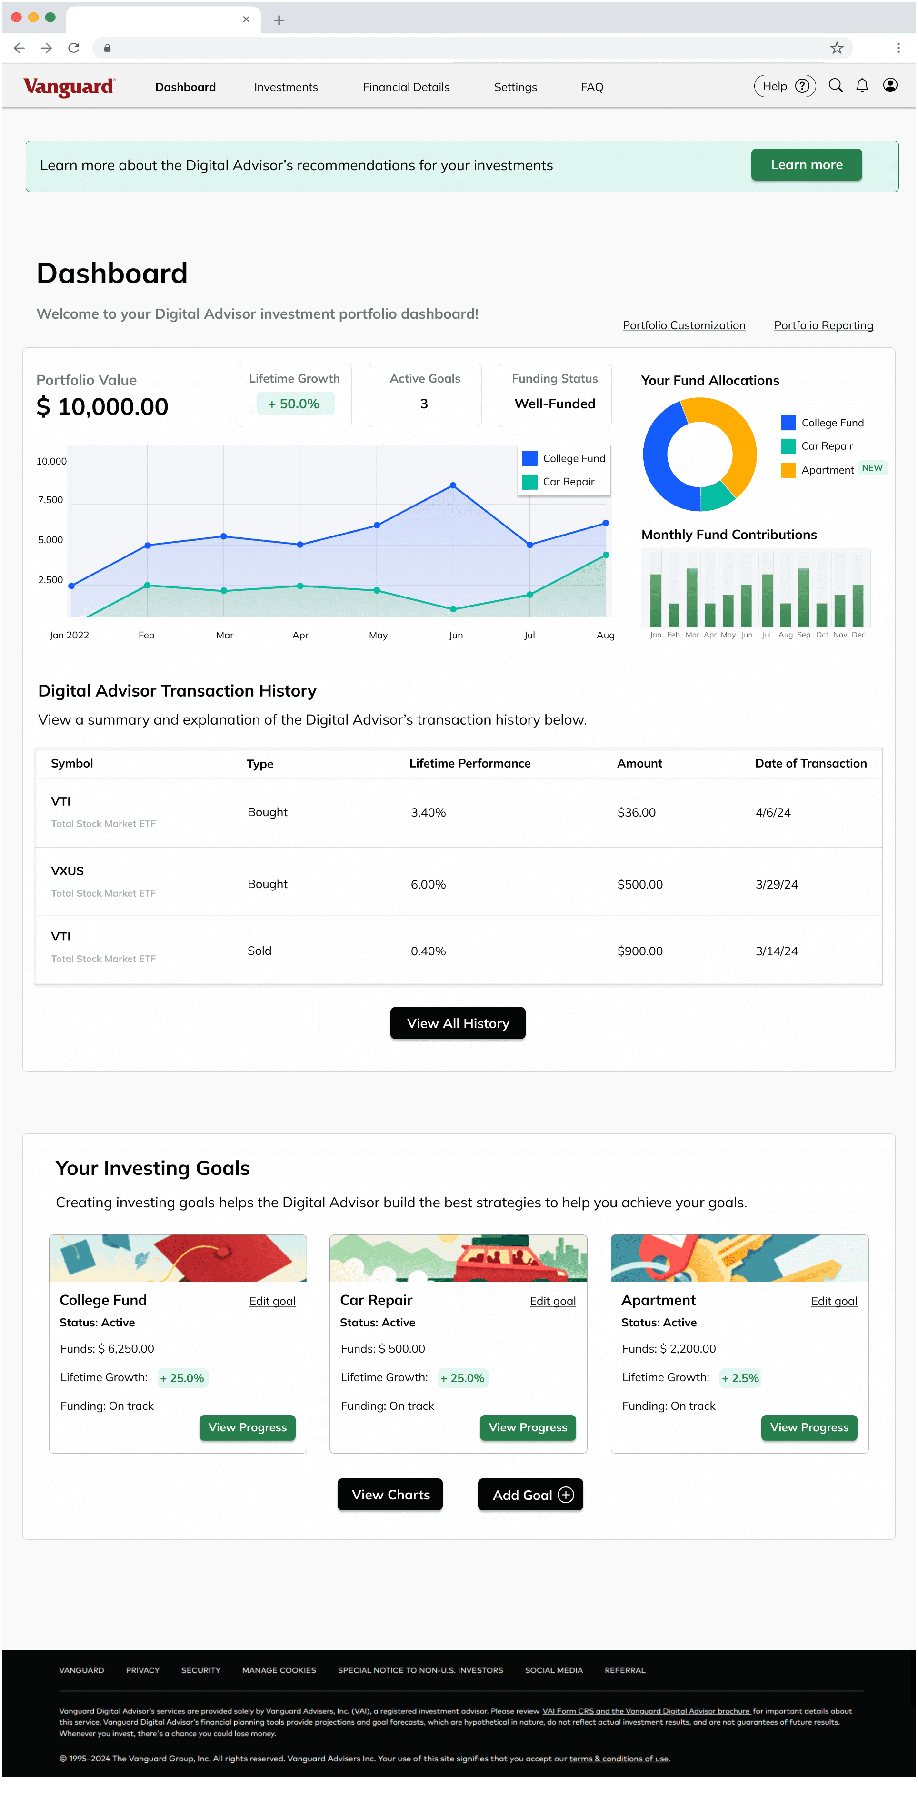Viewport: 918px width, 1810px height.
Task: Click the Apartment goal keys thumbnail
Action: click(x=739, y=1258)
